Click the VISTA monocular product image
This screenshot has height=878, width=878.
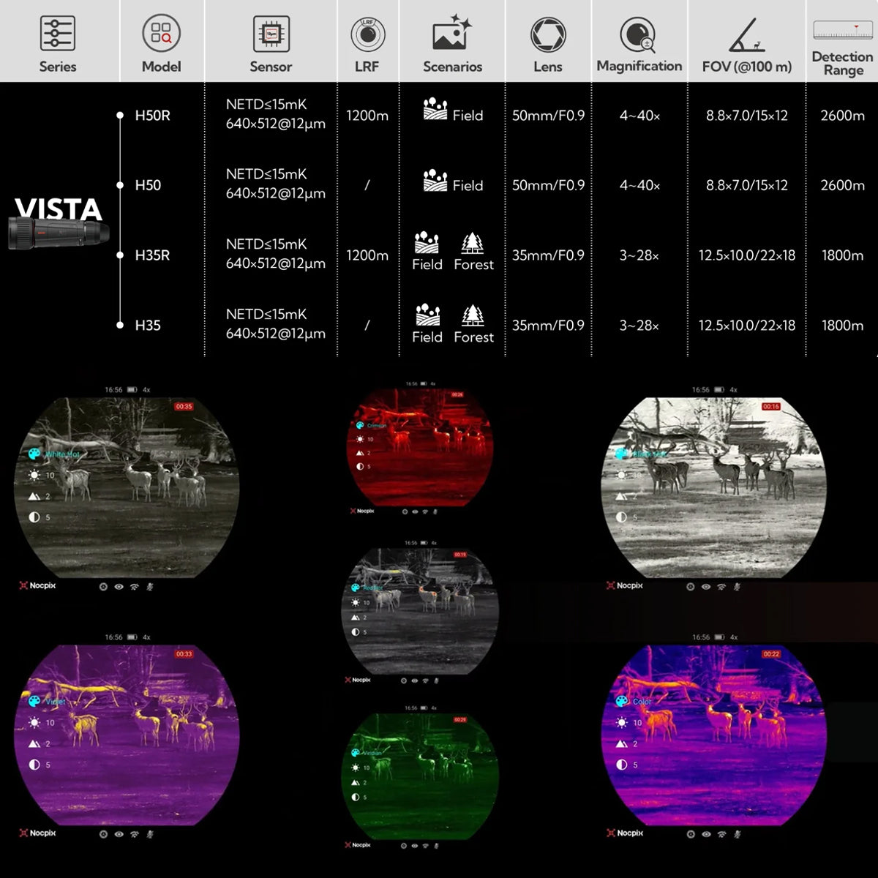pos(59,234)
